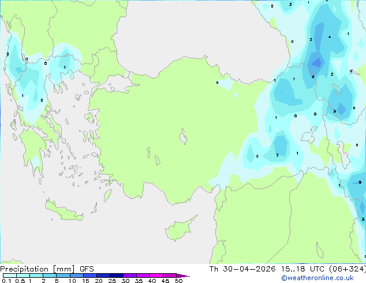
Task: Click the 10–15 mm legend color swatch
Action: [x=76, y=275]
